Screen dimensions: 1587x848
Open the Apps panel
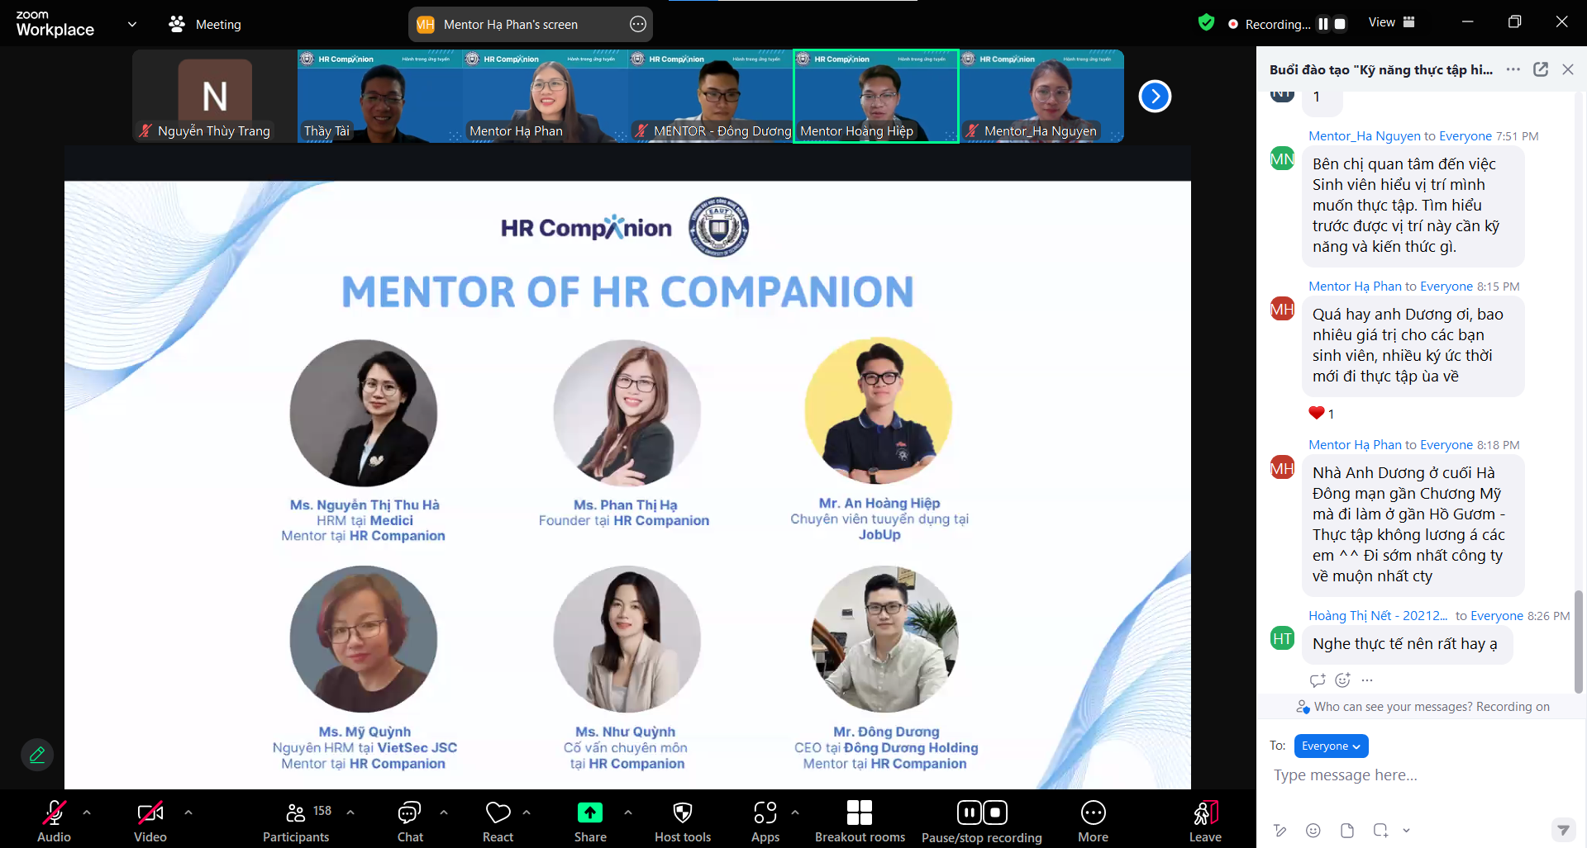(765, 821)
